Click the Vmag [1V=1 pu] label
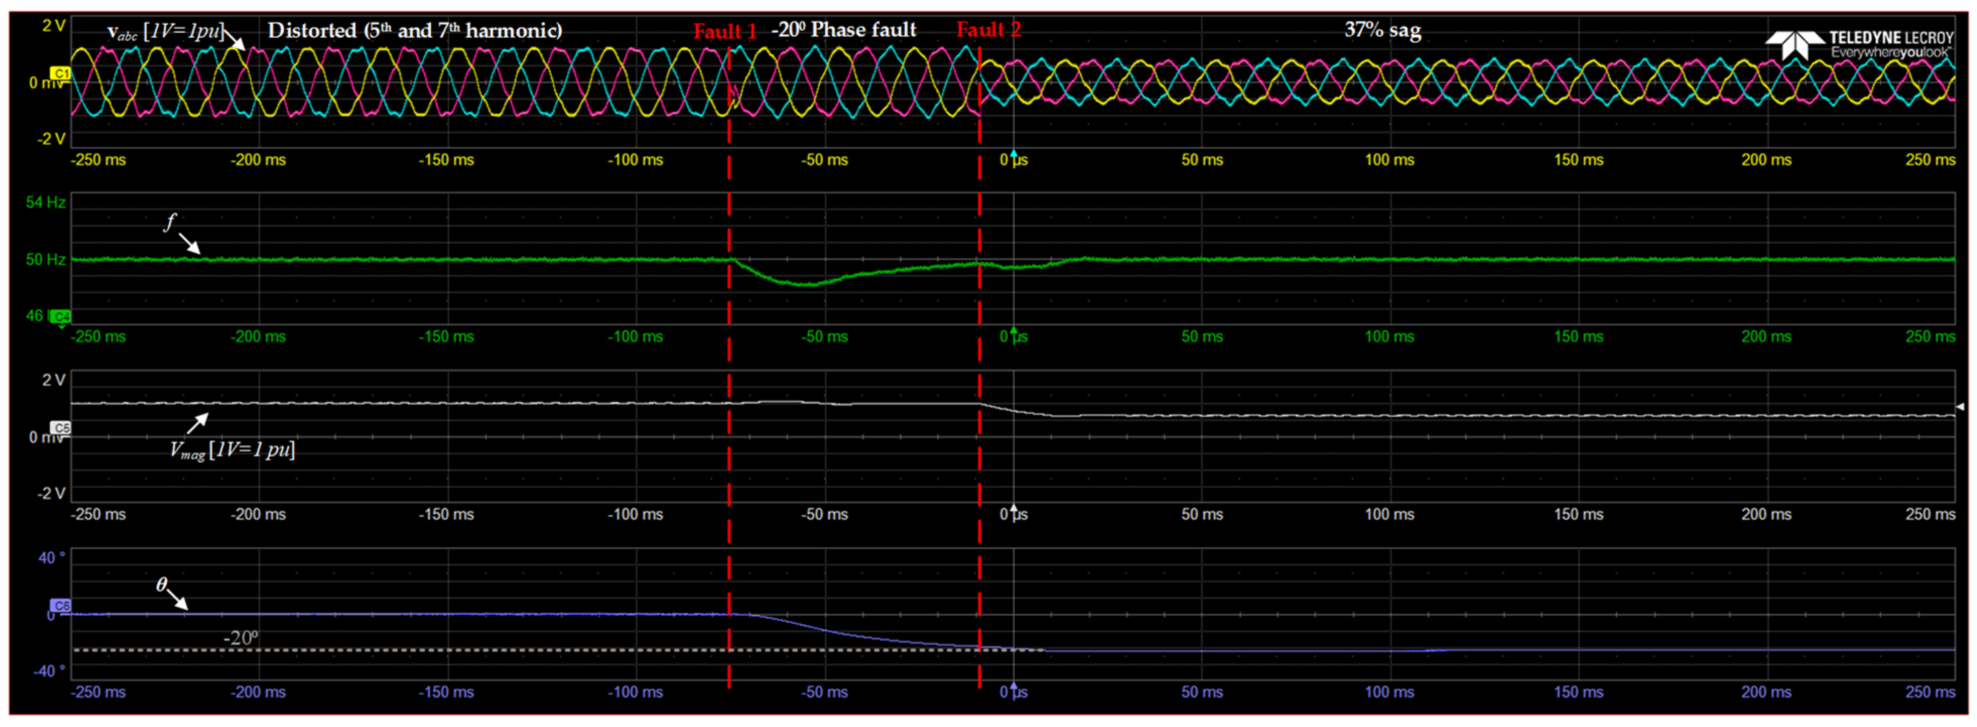 pyautogui.click(x=233, y=450)
